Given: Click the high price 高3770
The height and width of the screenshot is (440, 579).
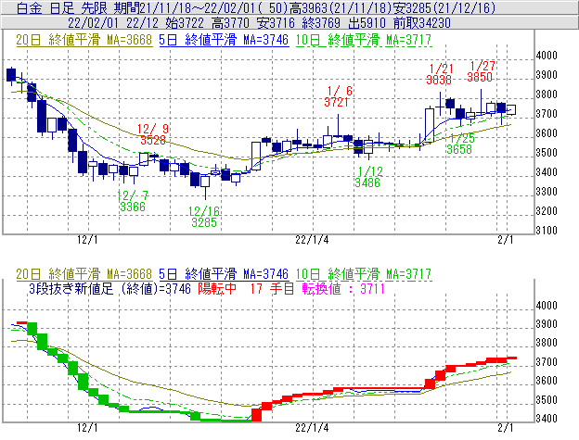Looking at the screenshot, I should (230, 23).
